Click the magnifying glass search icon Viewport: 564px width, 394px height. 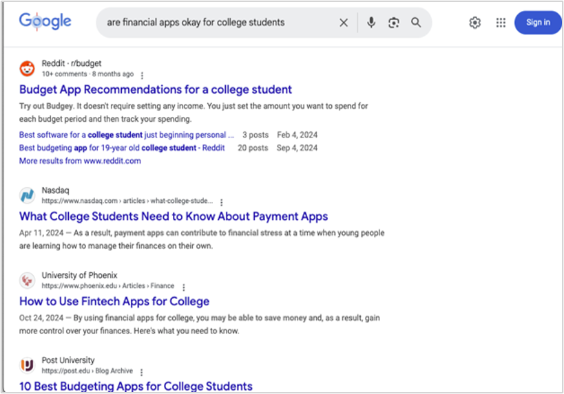pyautogui.click(x=416, y=22)
